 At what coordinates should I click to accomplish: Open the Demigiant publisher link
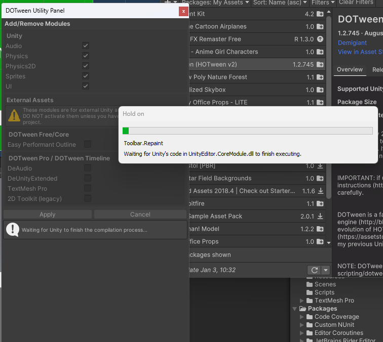pos(352,42)
